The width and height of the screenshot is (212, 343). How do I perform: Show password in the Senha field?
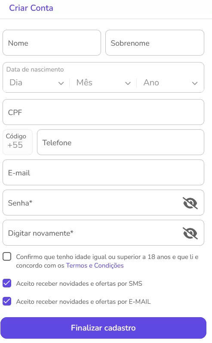pos(190,203)
